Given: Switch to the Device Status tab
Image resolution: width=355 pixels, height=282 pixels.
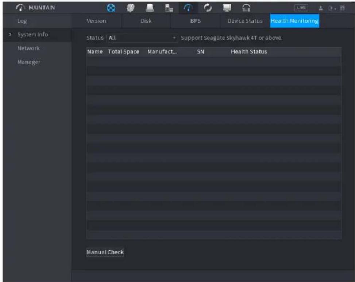Looking at the screenshot, I should pos(245,21).
